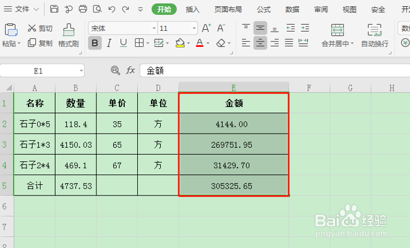Viewport: 410px width, 248px height.
Task: Open the quick access toolbar customize dropdown
Action: tap(140, 10)
